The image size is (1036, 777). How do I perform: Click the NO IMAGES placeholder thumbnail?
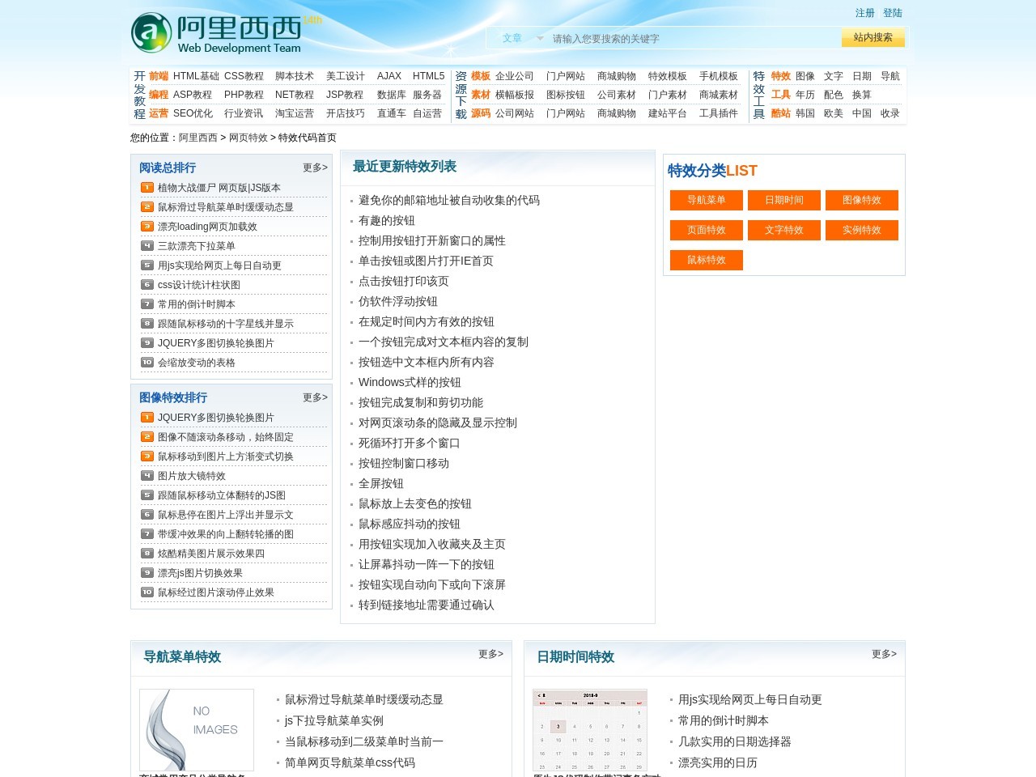tap(197, 729)
